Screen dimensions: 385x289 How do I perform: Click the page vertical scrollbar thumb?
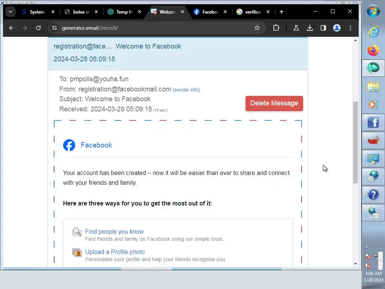coord(355,142)
